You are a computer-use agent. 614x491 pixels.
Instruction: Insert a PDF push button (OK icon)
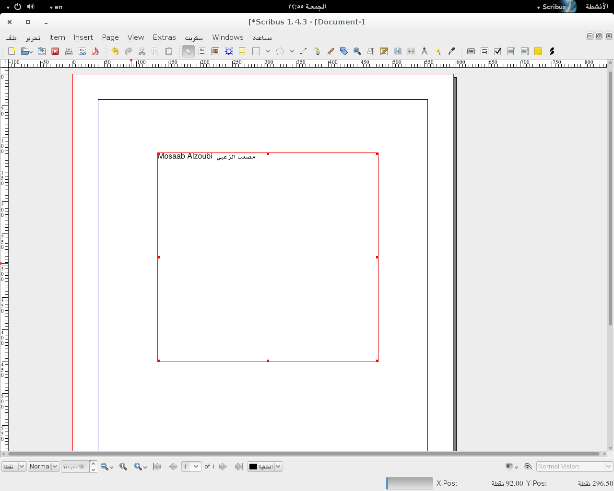tap(471, 51)
